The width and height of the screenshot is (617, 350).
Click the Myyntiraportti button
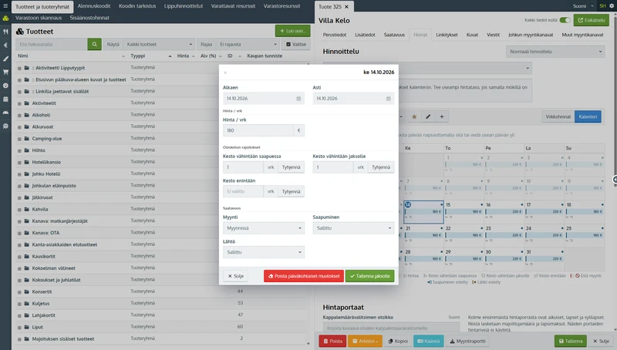click(467, 341)
